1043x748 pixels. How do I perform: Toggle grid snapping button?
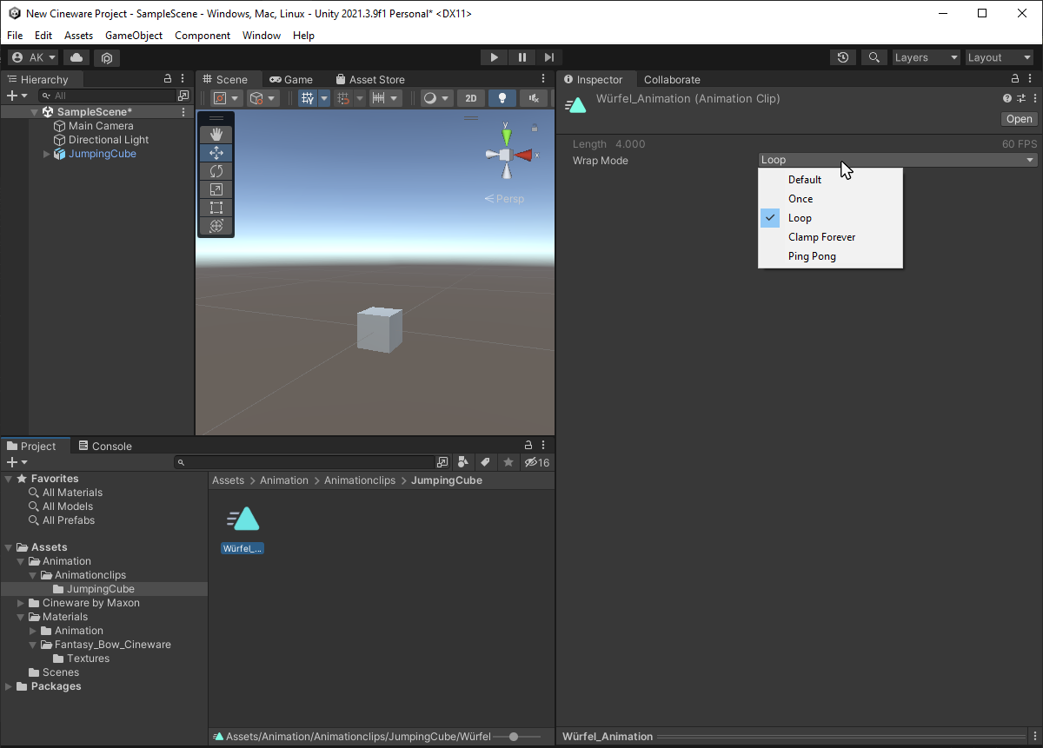point(343,98)
